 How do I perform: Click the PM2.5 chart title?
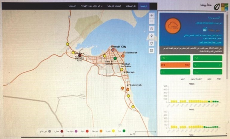192,84
